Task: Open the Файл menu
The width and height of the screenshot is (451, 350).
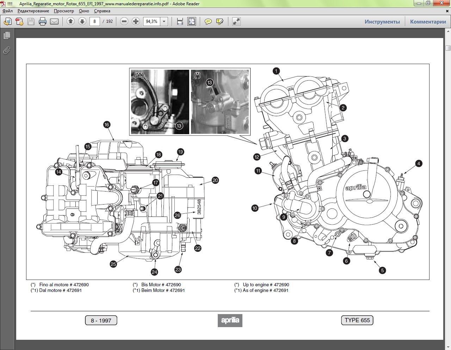Action: [7, 11]
